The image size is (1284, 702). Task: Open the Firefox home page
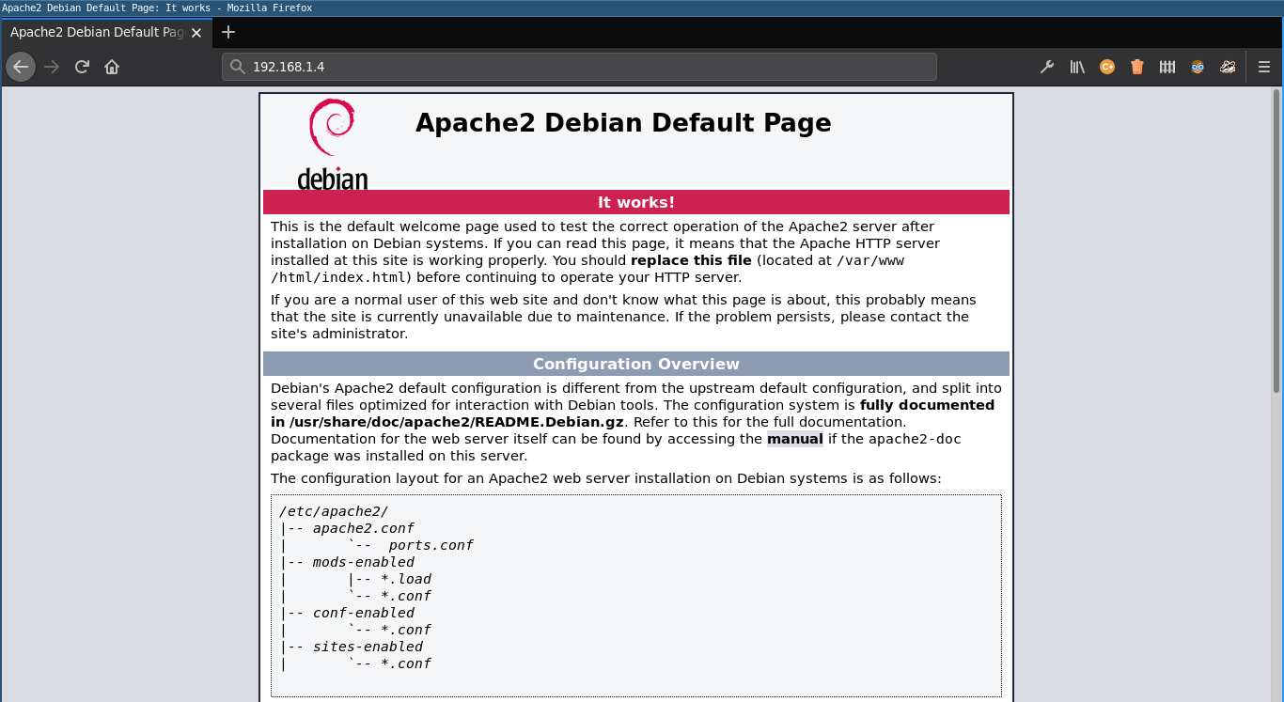(112, 67)
